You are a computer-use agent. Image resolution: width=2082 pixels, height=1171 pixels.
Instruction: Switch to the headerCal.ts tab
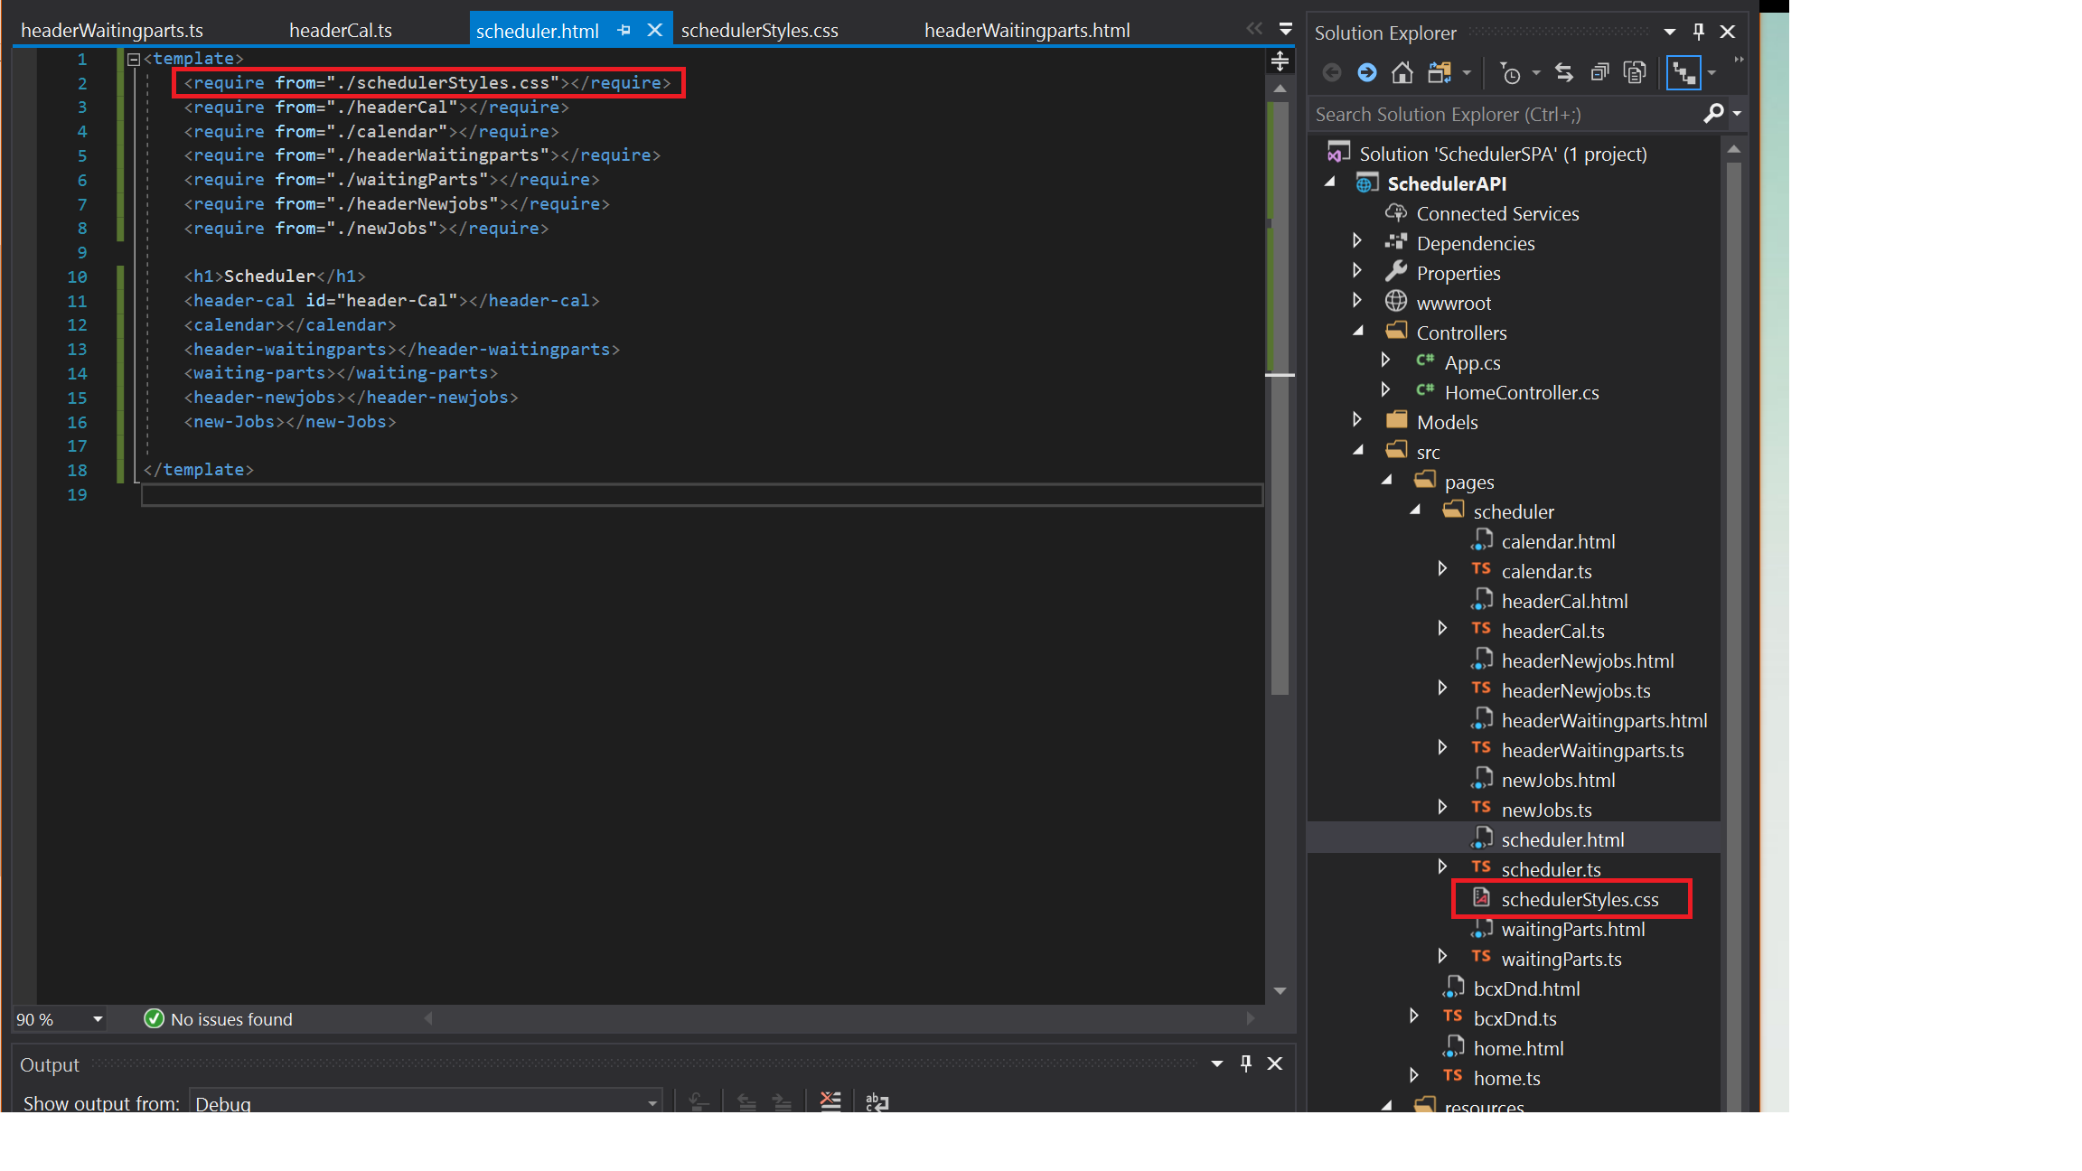point(341,31)
